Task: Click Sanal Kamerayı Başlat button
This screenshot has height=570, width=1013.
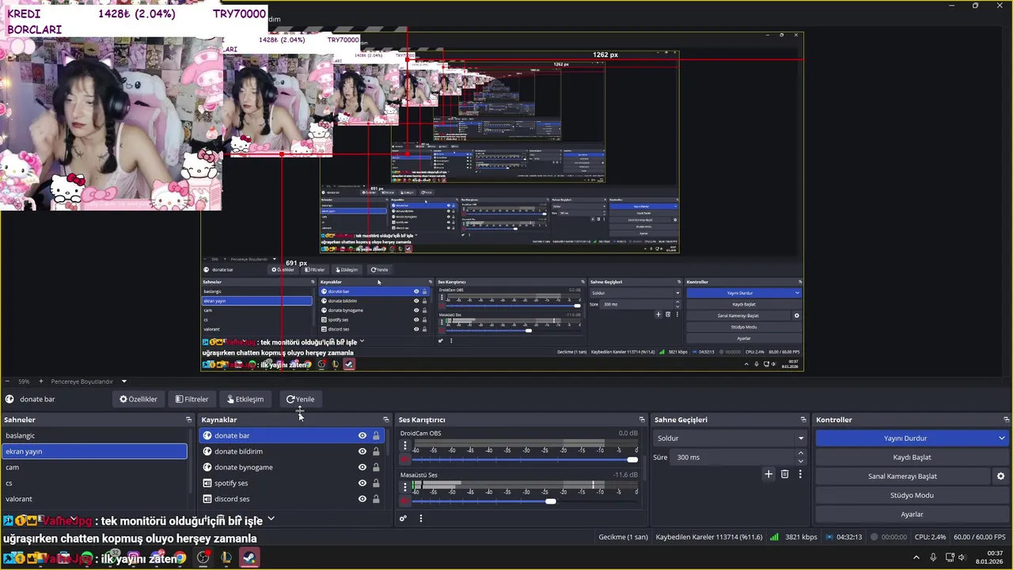Action: [902, 476]
